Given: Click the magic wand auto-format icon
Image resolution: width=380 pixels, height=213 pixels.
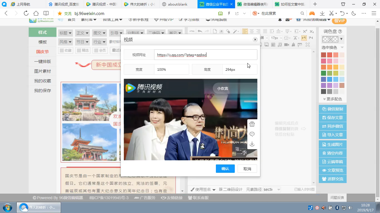Looking at the screenshot, I should coord(235,31).
